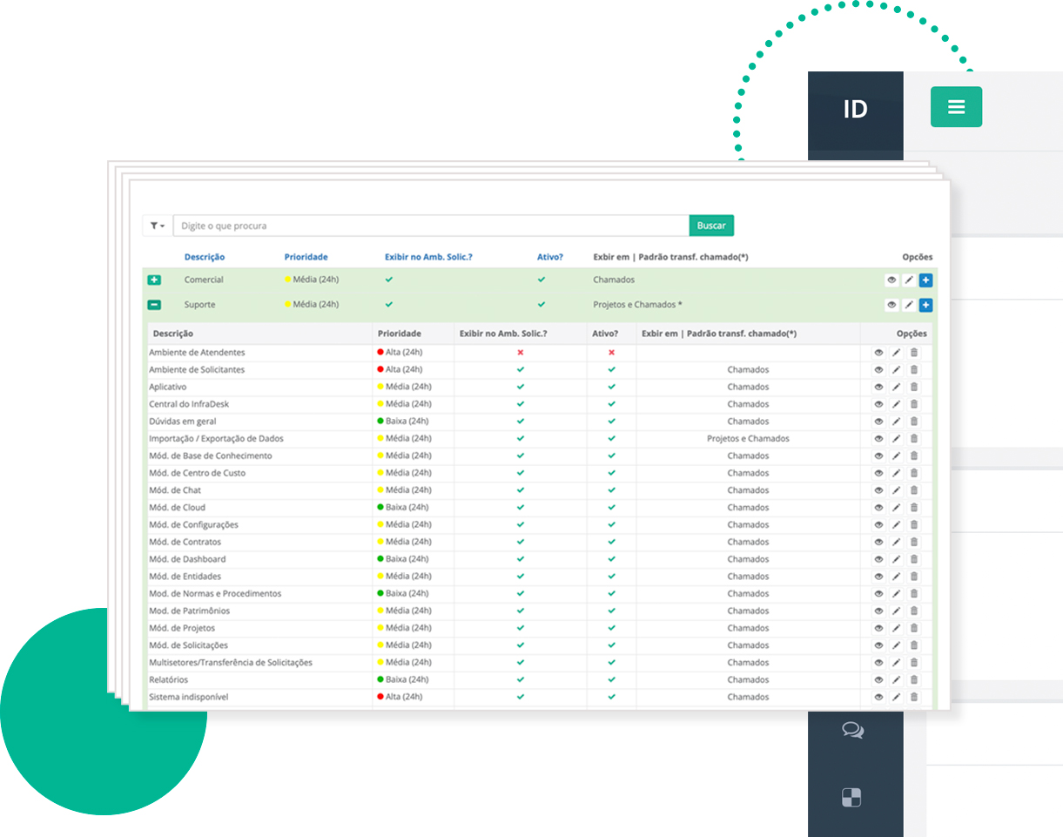Click the green hamburger menu button
Viewport: 1063px width, 837px height.
point(956,107)
